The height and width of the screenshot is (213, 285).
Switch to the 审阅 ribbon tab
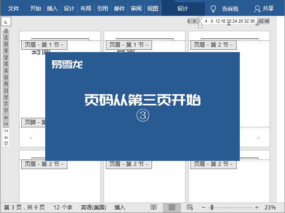pos(136,8)
